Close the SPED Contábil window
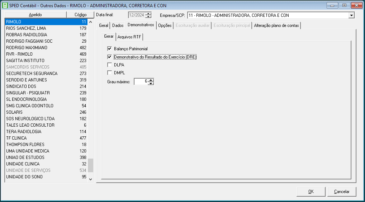The image size is (365, 202). coord(357,5)
